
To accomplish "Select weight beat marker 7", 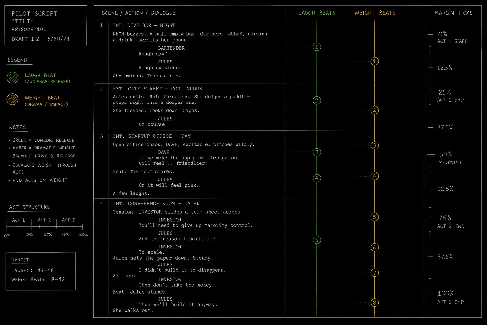I will coord(374,273).
